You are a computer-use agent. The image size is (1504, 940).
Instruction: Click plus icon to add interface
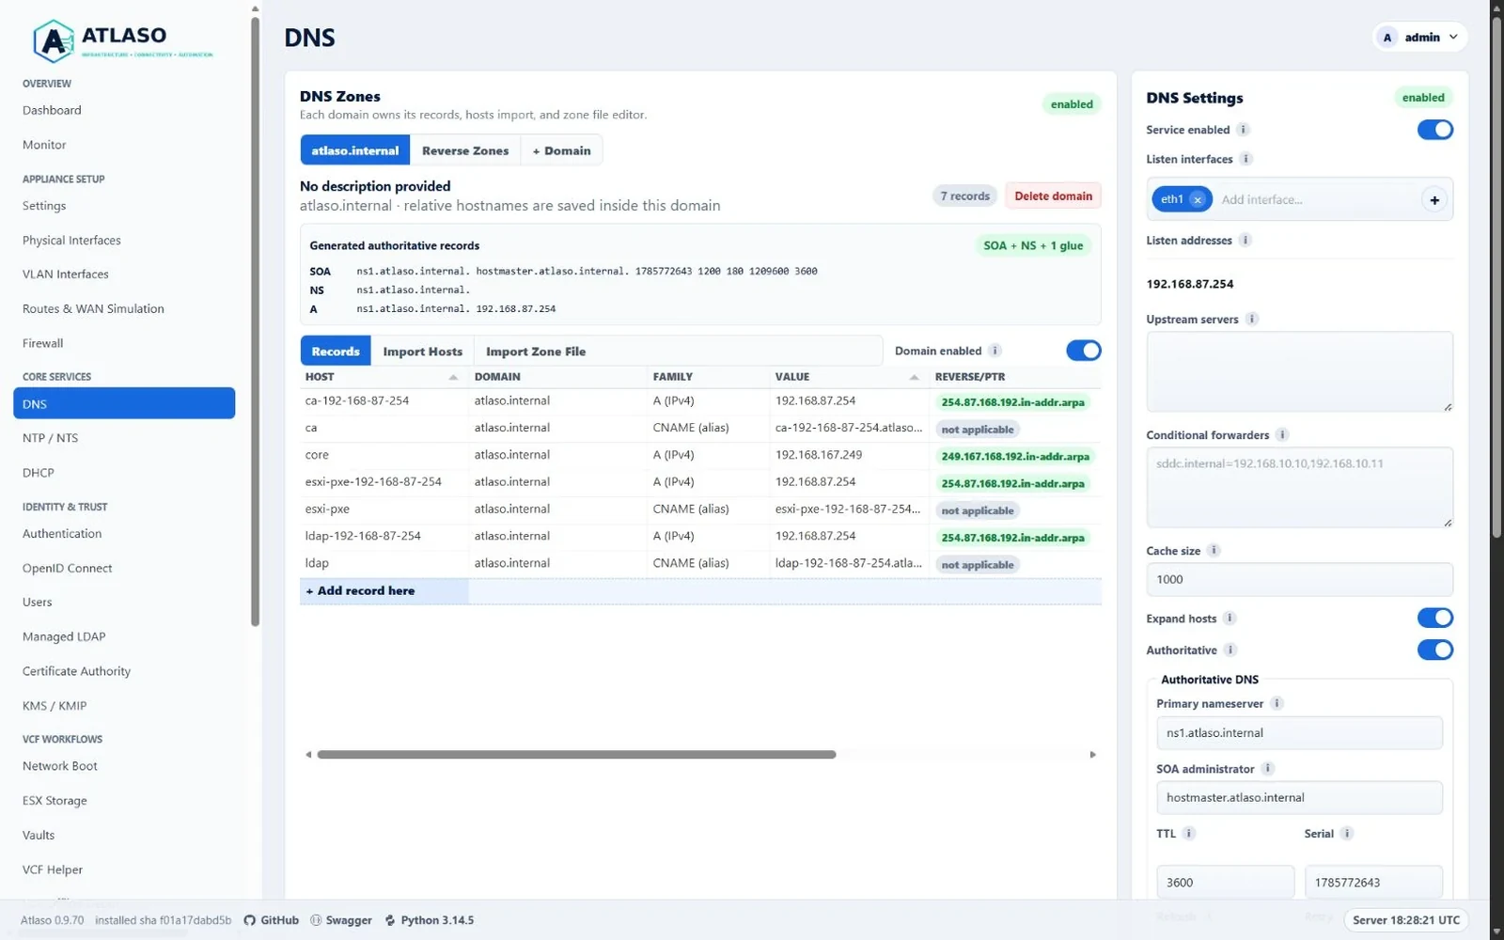(x=1434, y=199)
